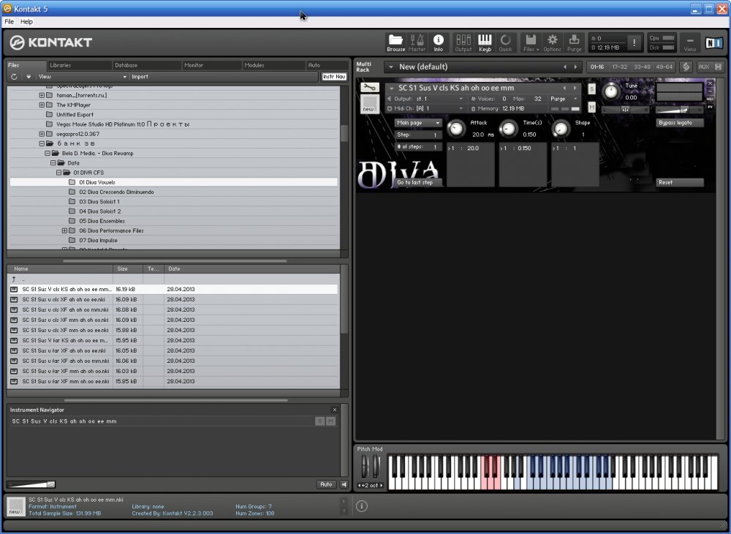Image resolution: width=731 pixels, height=534 pixels.
Task: Click the panic exclamation button
Action: tap(634, 43)
